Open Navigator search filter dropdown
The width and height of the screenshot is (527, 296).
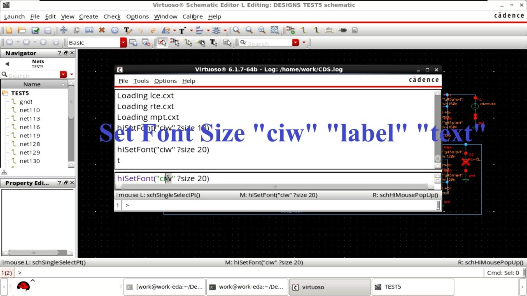tap(63, 74)
